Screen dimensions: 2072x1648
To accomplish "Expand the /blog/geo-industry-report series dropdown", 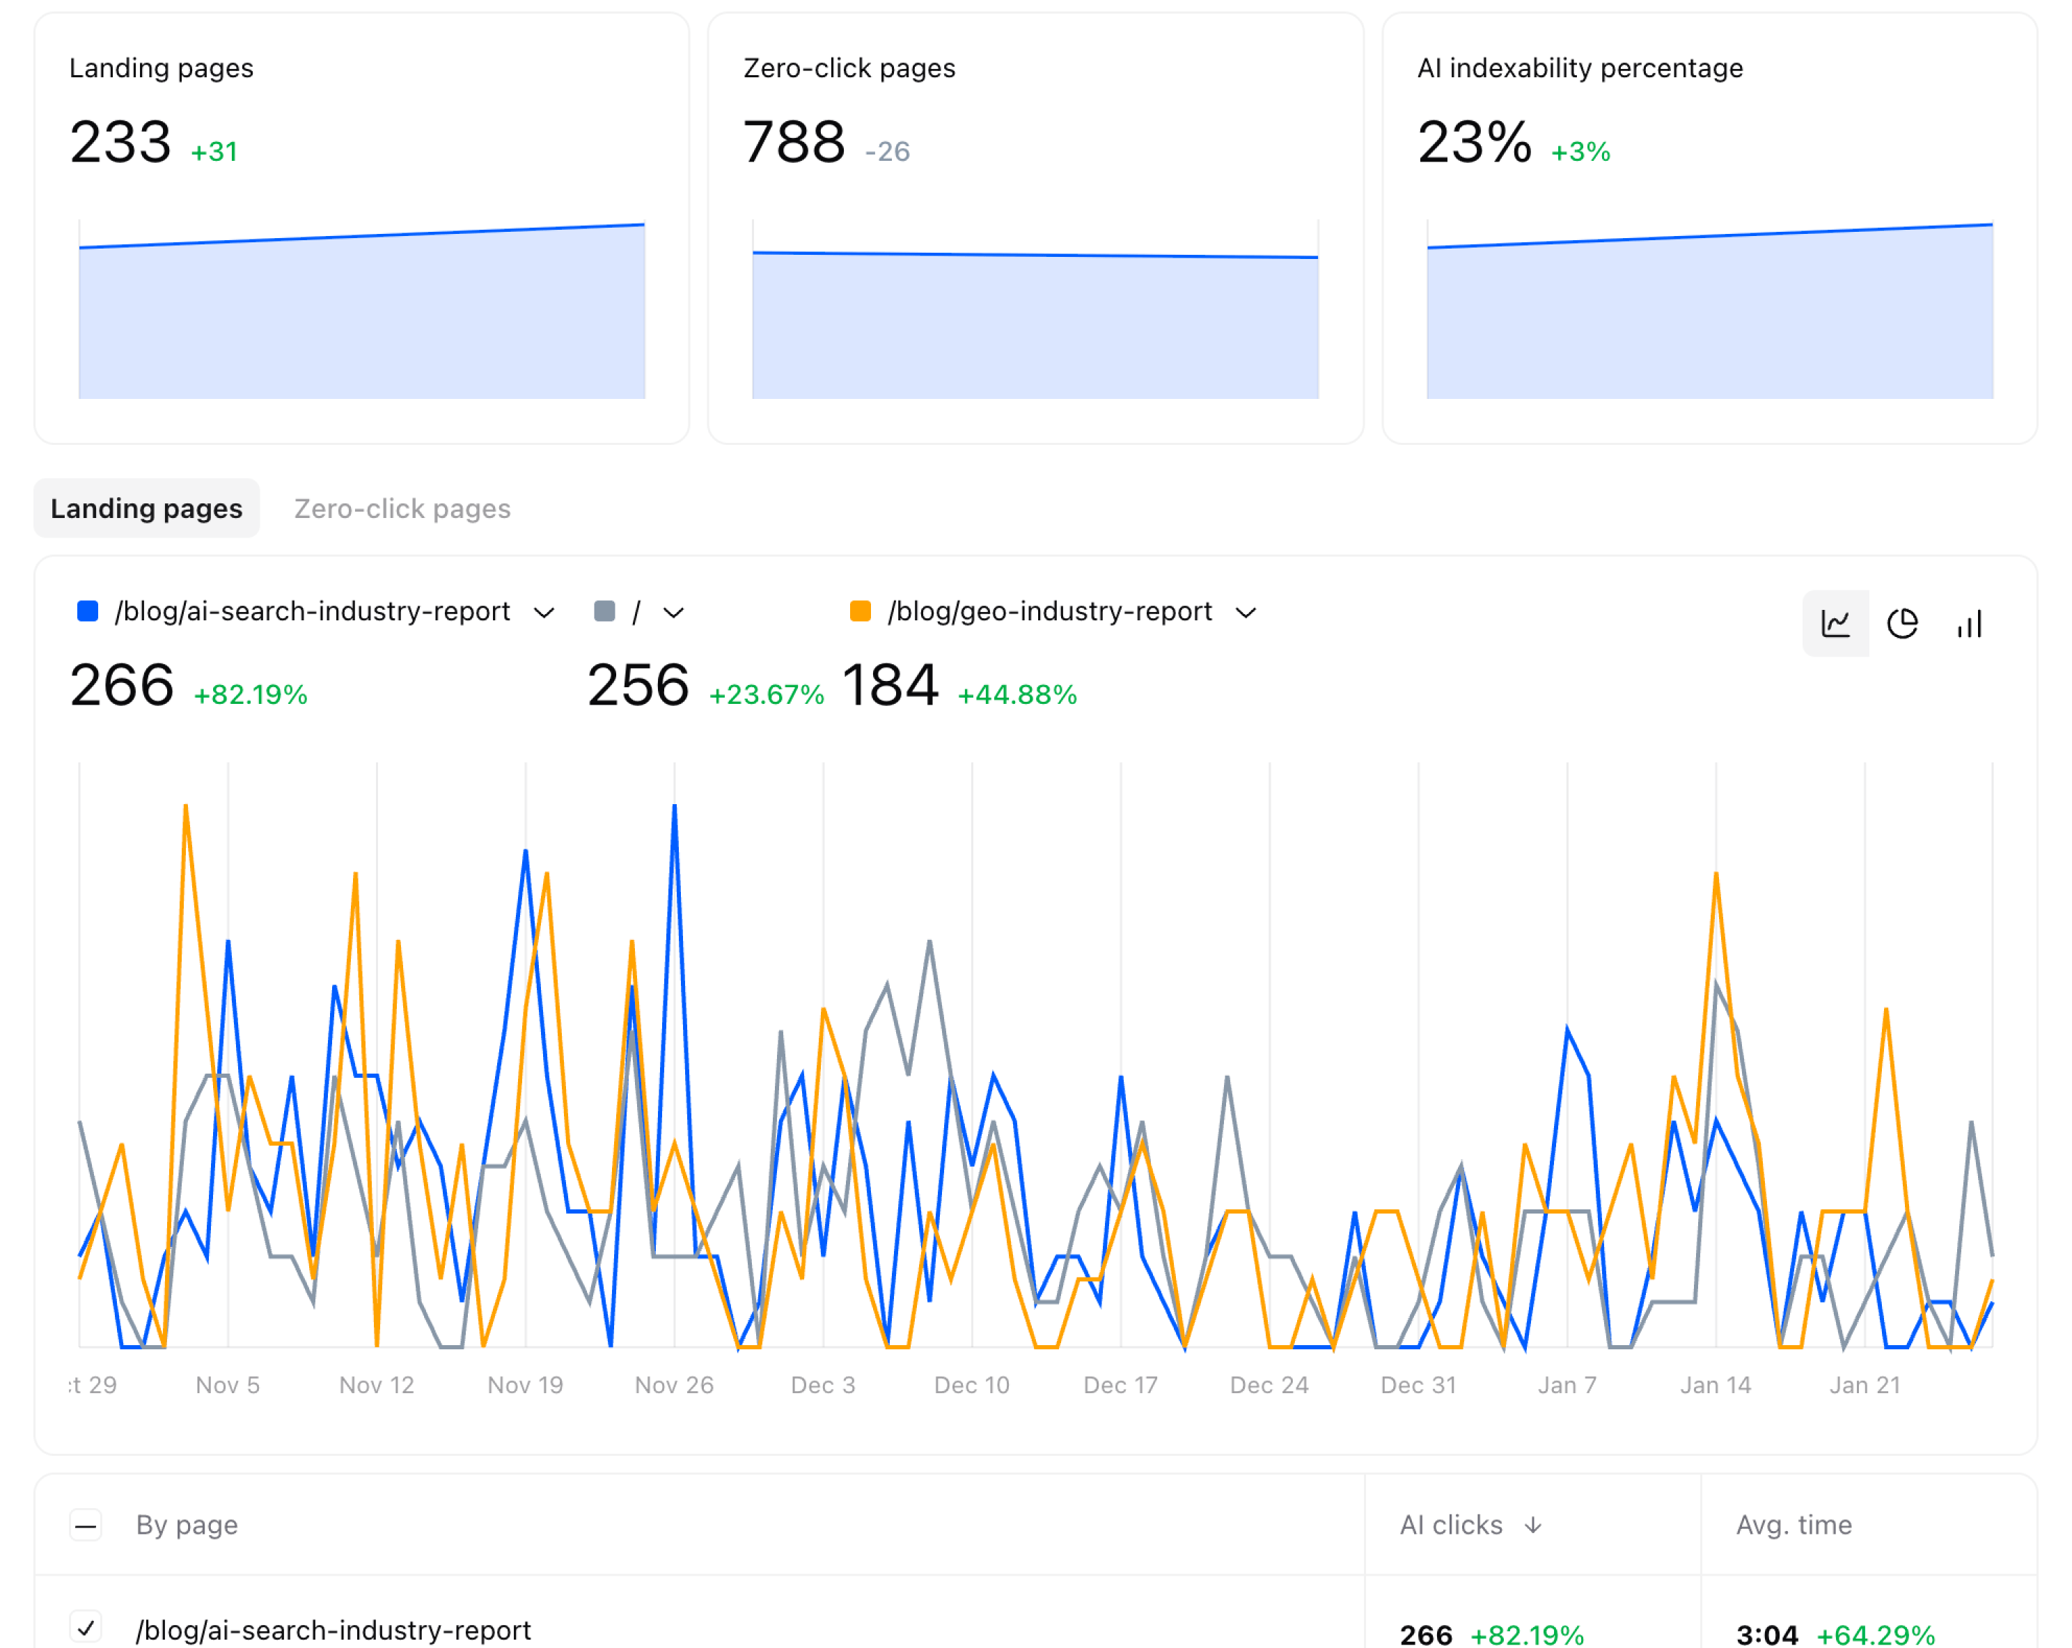I will 1248,612.
